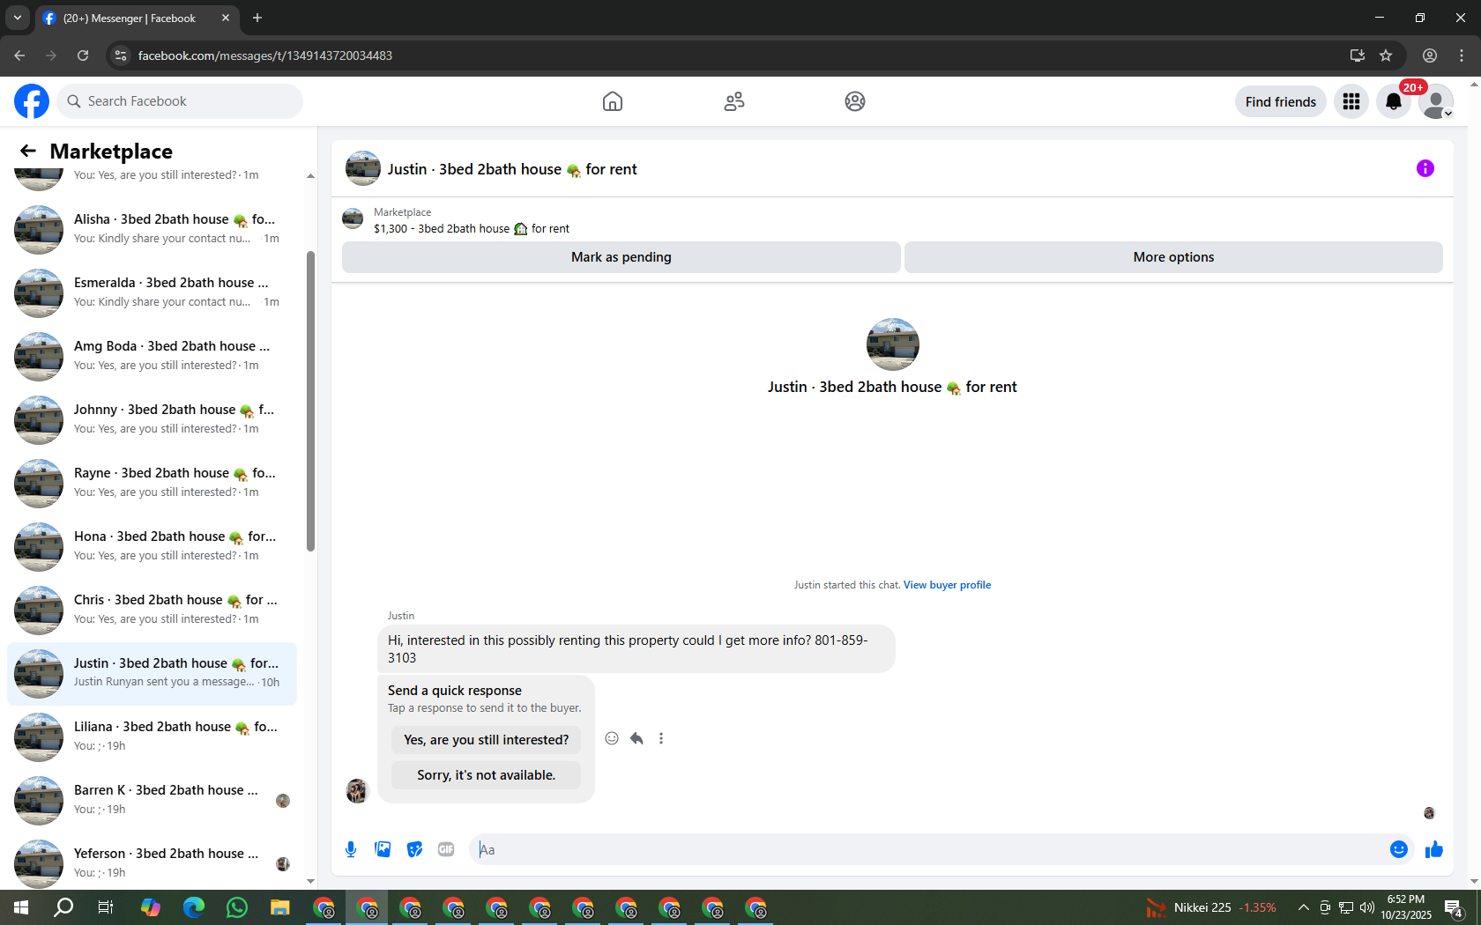Open the $1,300 Marketplace listing link

[472, 228]
